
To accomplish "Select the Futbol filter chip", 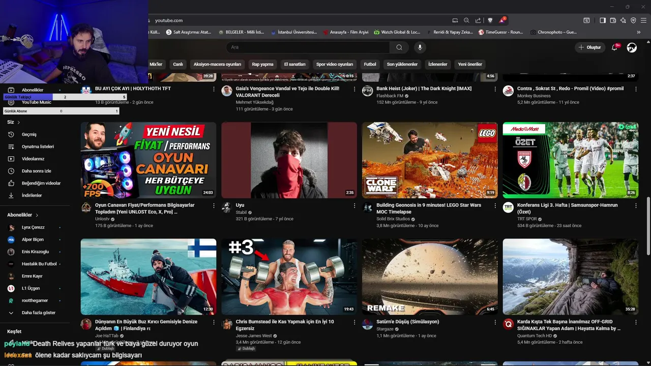I will pos(370,65).
